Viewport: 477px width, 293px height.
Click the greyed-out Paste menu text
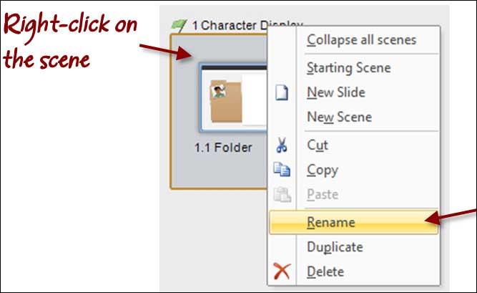coord(323,194)
